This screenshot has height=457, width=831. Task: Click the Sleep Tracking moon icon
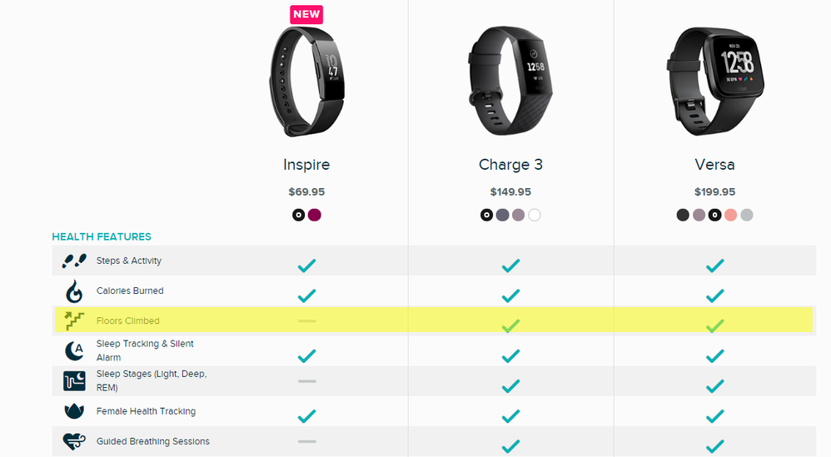74,350
